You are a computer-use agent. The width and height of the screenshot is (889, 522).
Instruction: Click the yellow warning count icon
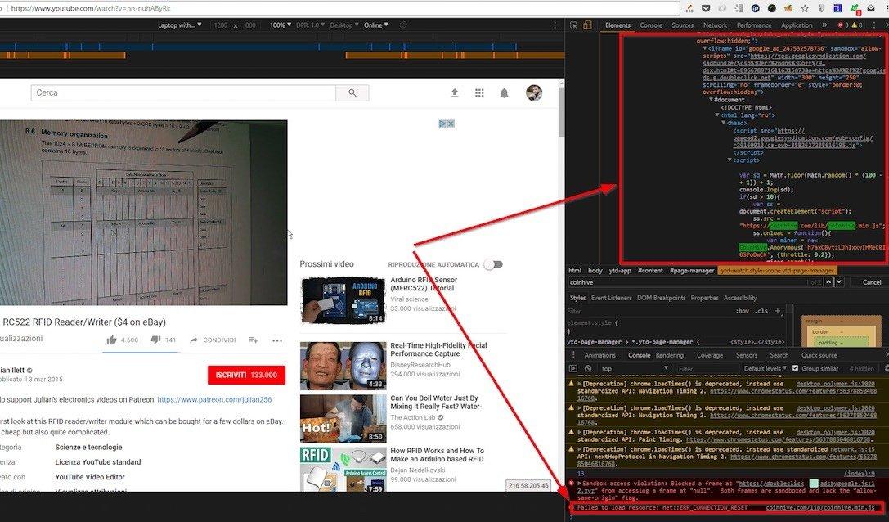854,25
